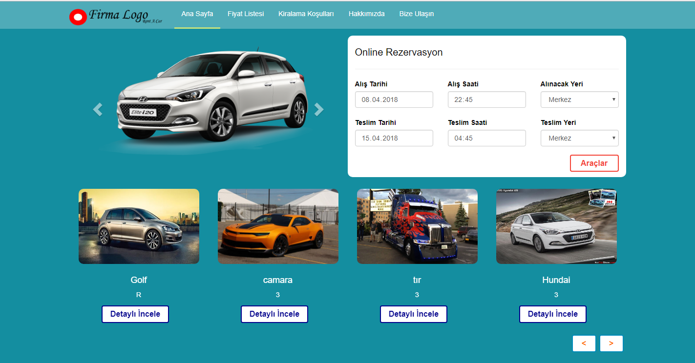Click the white Hyundai i20 carousel image
This screenshot has width=695, height=363.
[212, 98]
